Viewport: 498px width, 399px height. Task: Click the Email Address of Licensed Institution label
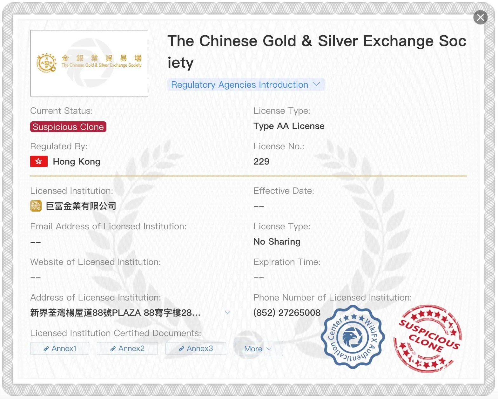pos(108,226)
